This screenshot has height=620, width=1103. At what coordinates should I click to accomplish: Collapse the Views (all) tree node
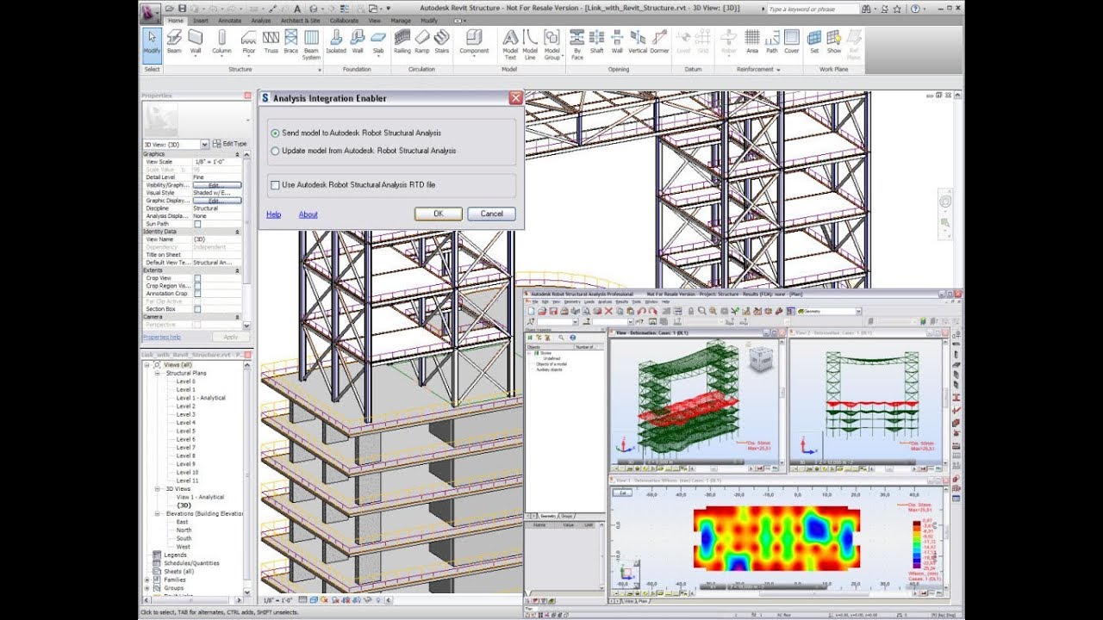point(147,365)
